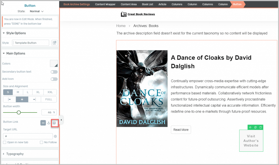This screenshot has width=279, height=165.
Task: Open the State Normal dropdown
Action: coord(37,11)
